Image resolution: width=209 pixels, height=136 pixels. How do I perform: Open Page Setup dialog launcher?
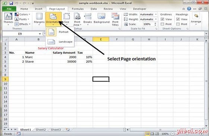coord(119,29)
